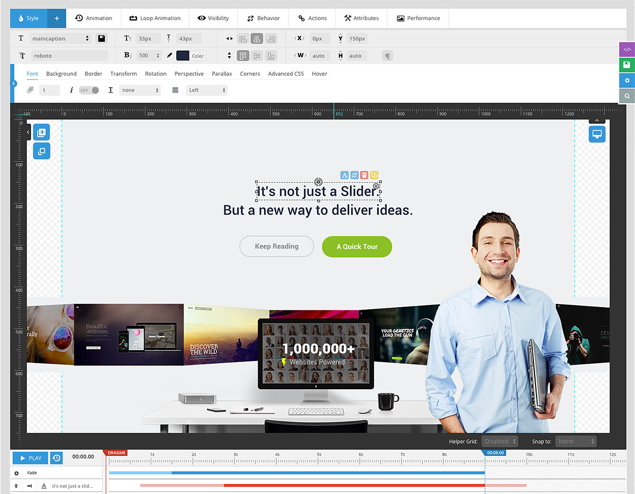This screenshot has width=635, height=494.
Task: Click the magnifier icon in the right sidebar
Action: point(627,96)
